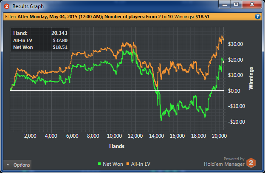Click the -$20.00 y-axis label
The height and width of the screenshot is (173, 265).
[237, 122]
